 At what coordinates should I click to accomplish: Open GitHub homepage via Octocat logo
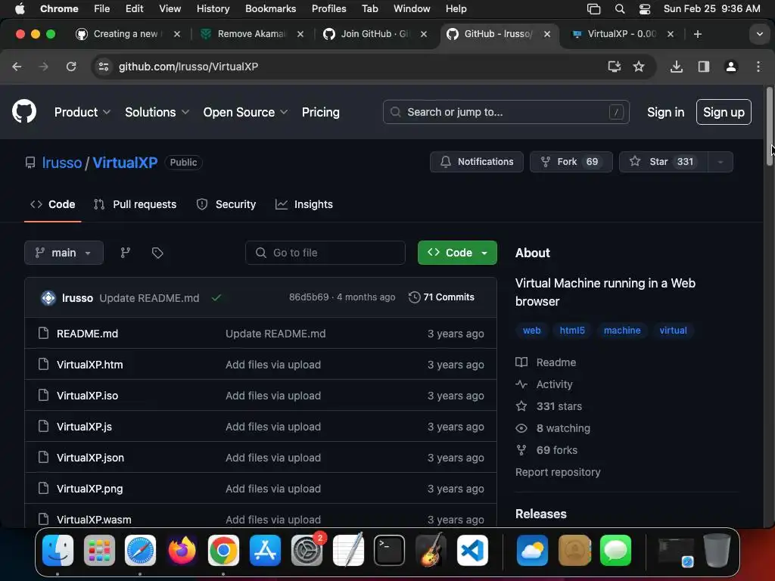tap(24, 112)
